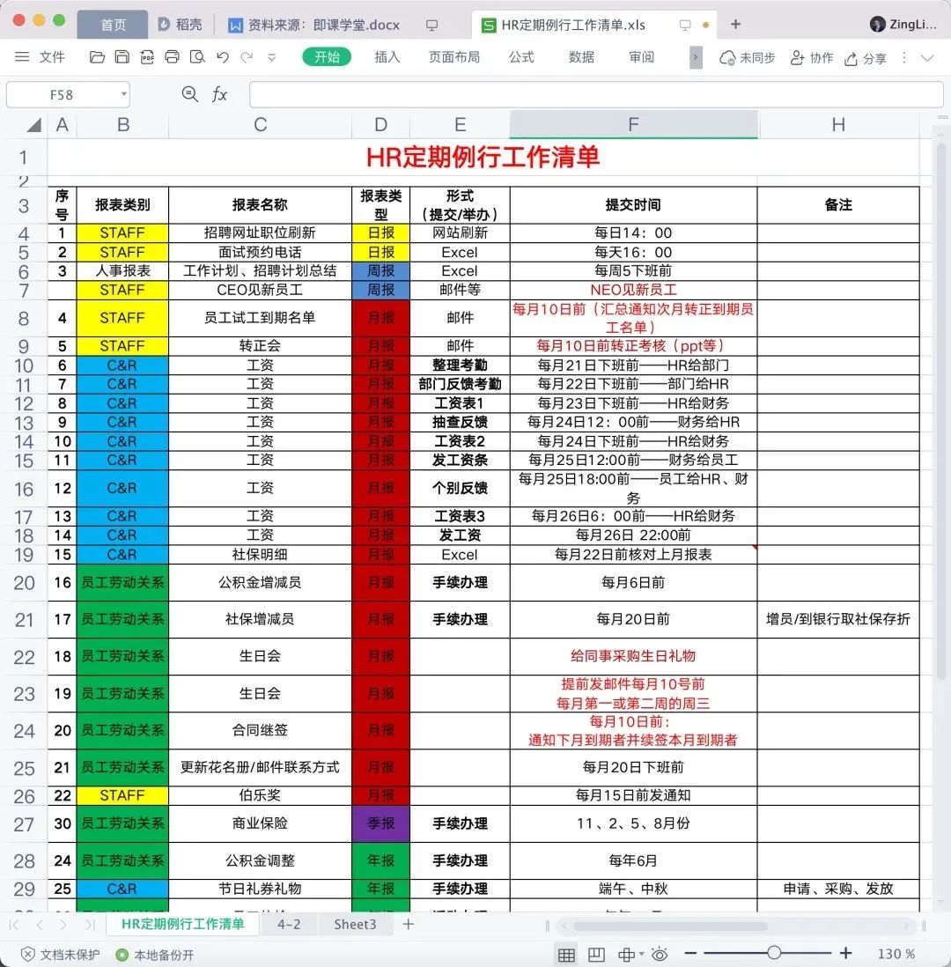Go to the previous sheet with the arrow
Screen dimensions: 951x967
[40, 925]
